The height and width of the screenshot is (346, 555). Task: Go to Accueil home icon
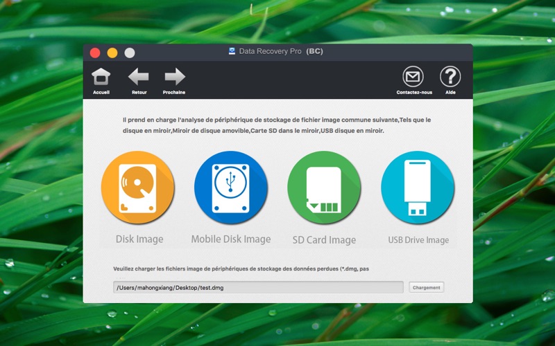[101, 77]
